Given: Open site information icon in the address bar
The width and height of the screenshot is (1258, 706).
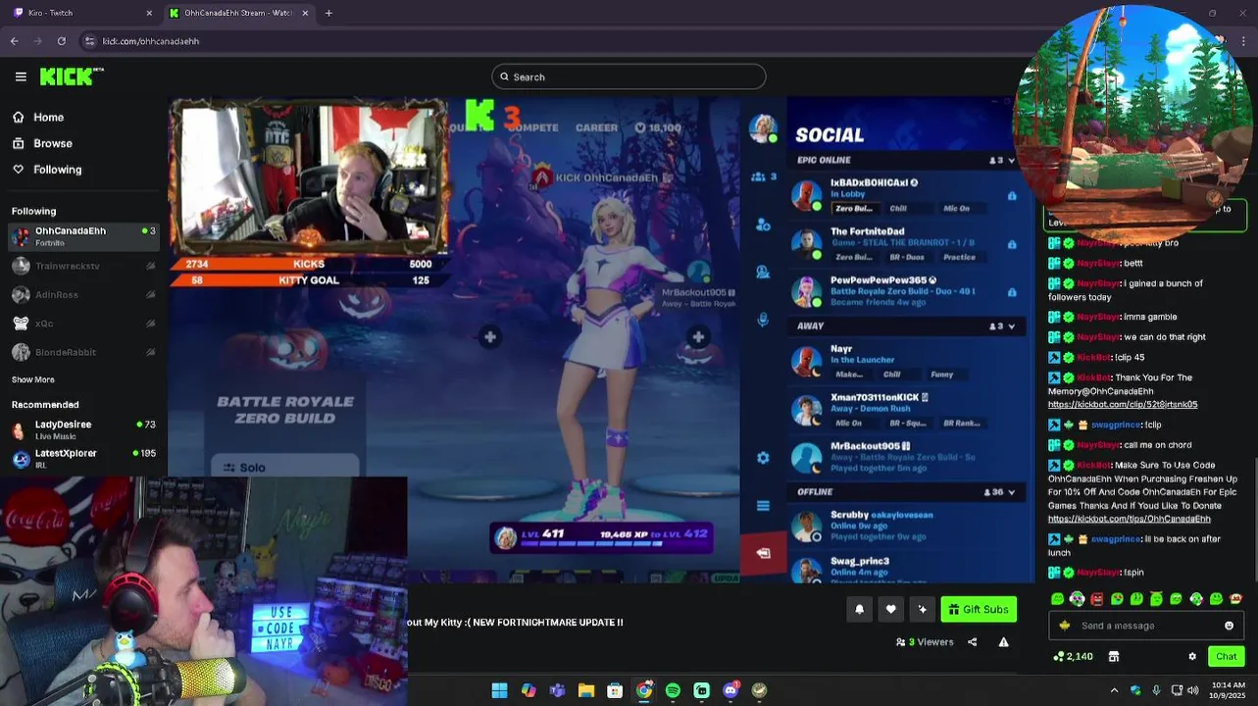Looking at the screenshot, I should (89, 41).
